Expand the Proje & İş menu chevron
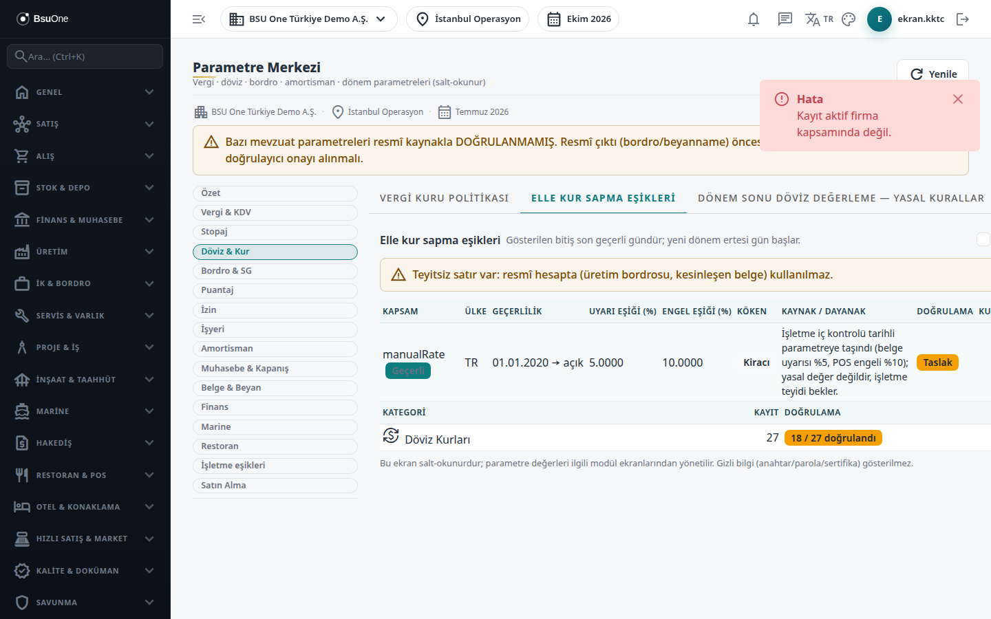 pyautogui.click(x=149, y=347)
